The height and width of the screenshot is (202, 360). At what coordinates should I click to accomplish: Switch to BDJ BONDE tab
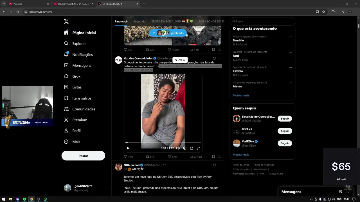click(211, 21)
